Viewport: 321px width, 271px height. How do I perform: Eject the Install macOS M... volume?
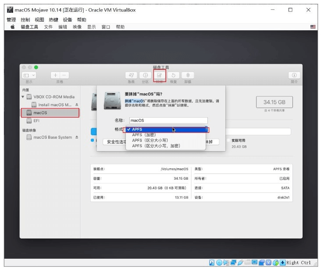77,105
